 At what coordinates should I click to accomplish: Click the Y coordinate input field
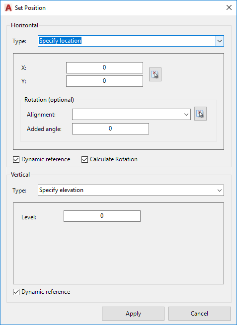coord(105,81)
